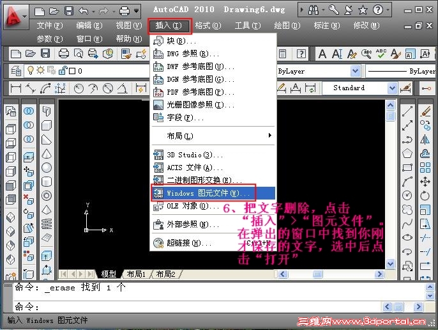Select Angular dimension tool icon
Image resolution: width=438 pixels, height=330 pixels.
pos(122,88)
